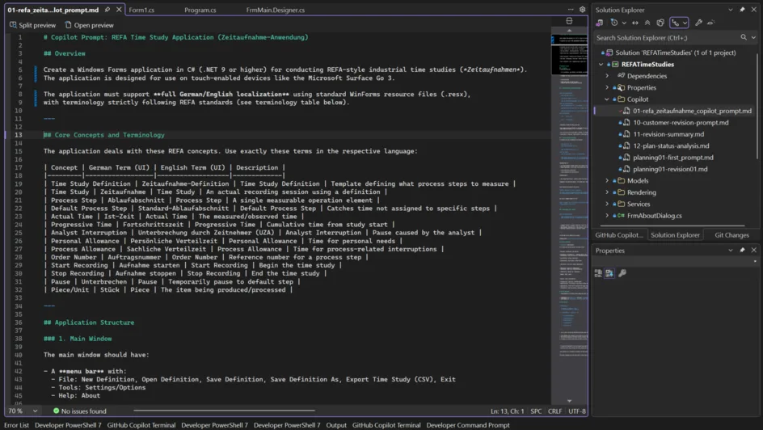Click the Pending Changes Filter clock icon

(x=614, y=23)
